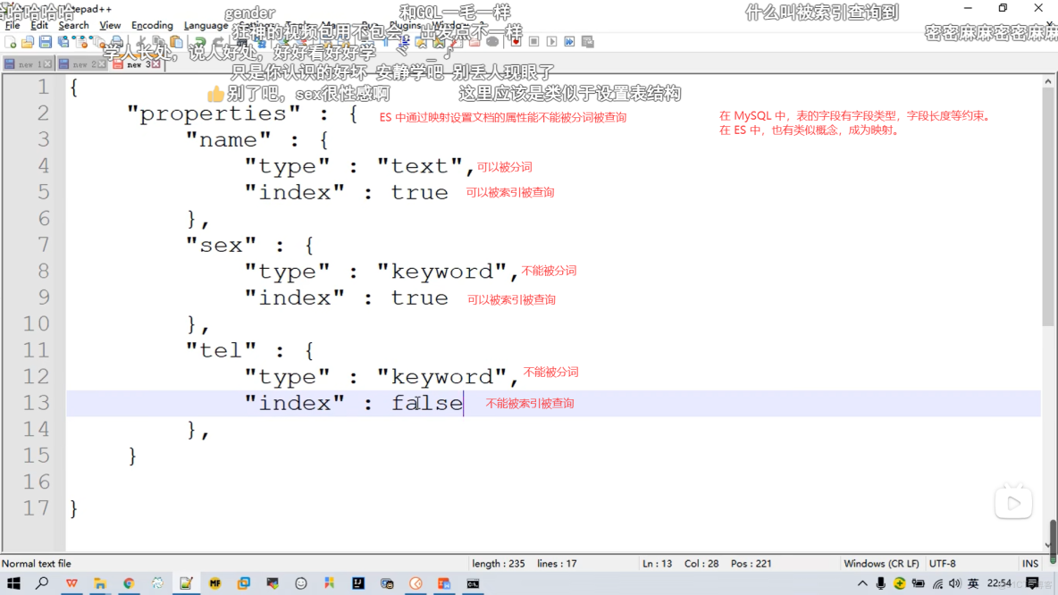
Task: Close the new 3 tab
Action: pos(155,64)
